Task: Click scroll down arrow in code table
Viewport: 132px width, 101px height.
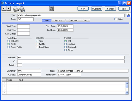Action: [127, 93]
